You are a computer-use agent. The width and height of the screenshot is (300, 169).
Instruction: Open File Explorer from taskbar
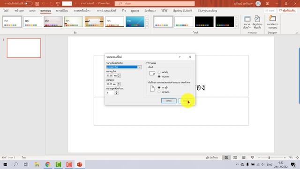click(37, 164)
